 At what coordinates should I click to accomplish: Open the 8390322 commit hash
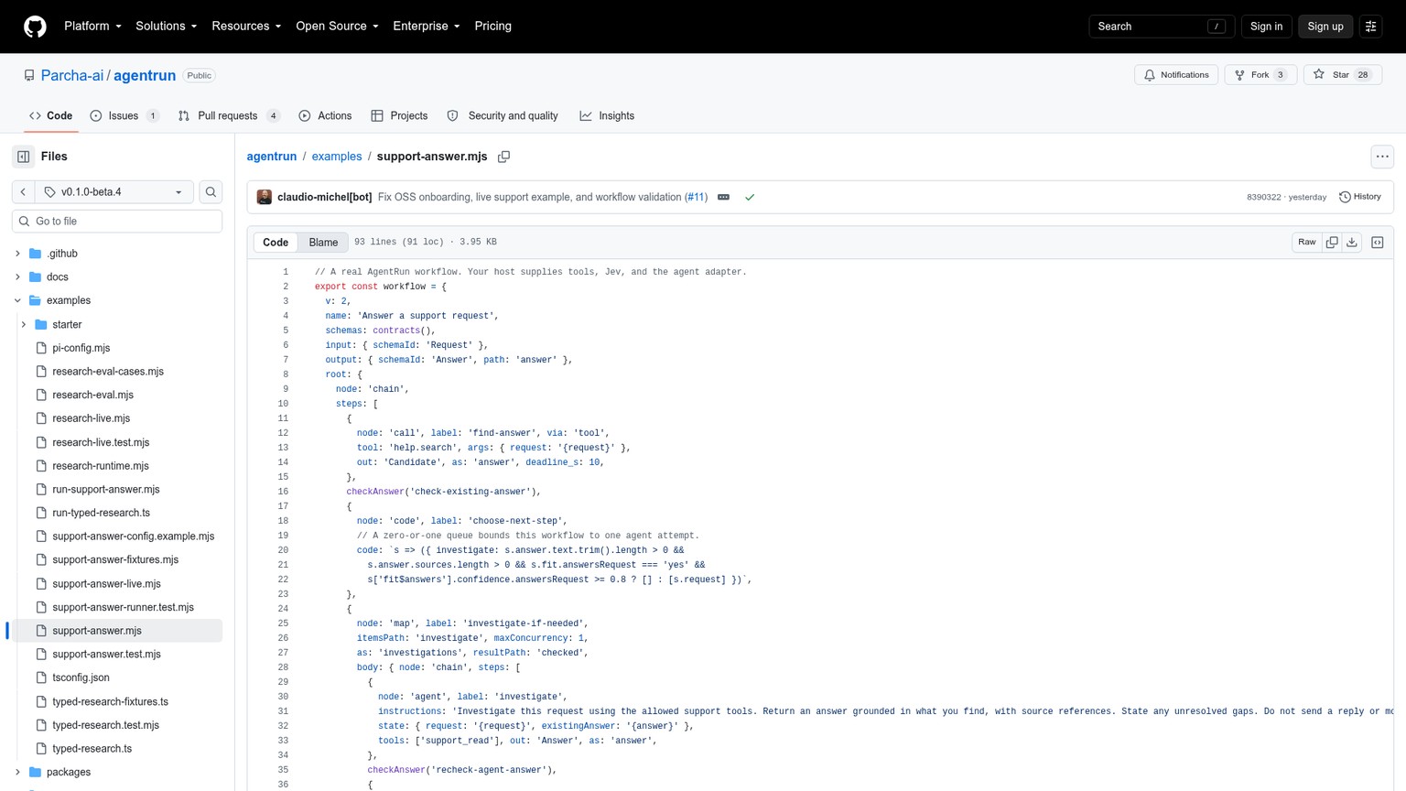pos(1263,198)
